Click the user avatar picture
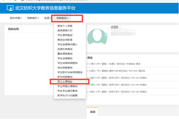The height and width of the screenshot is (119, 179). tap(97, 36)
